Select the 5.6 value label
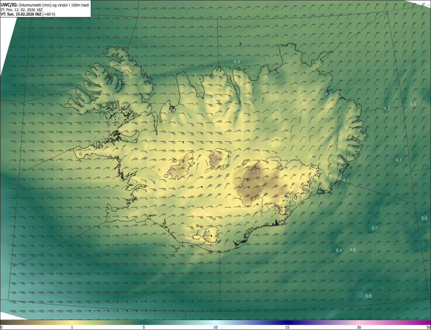Image resolution: width=431 pixels, height=330 pixels. [424, 218]
